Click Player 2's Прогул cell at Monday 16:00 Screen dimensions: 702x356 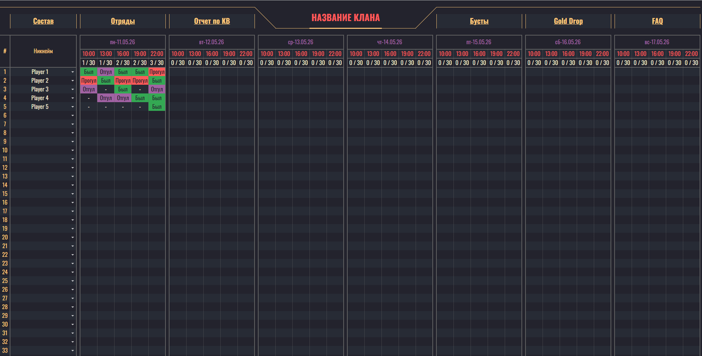[x=123, y=81]
